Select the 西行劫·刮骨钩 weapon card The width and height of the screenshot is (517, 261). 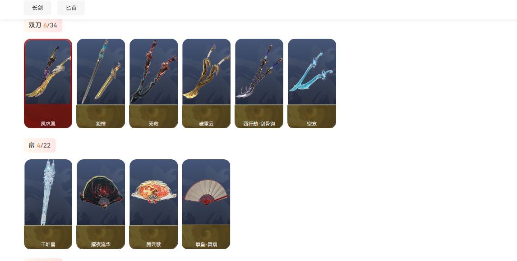click(x=259, y=84)
